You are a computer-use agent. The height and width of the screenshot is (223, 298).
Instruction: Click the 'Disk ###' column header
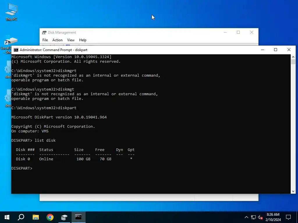(25, 150)
